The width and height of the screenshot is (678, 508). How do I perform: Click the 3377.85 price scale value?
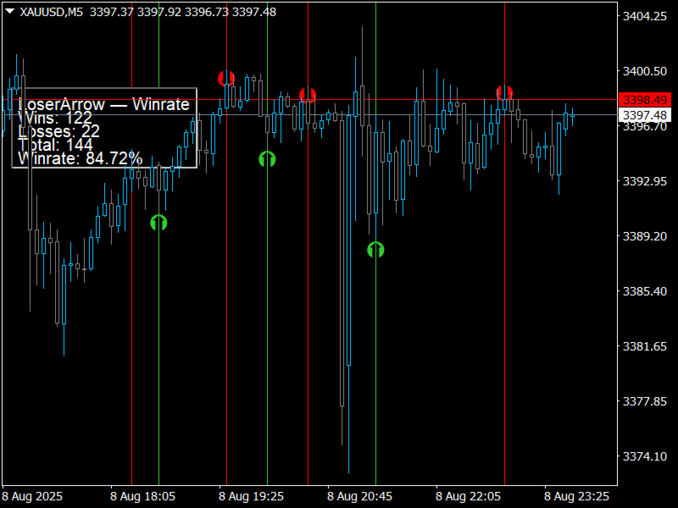click(x=644, y=401)
